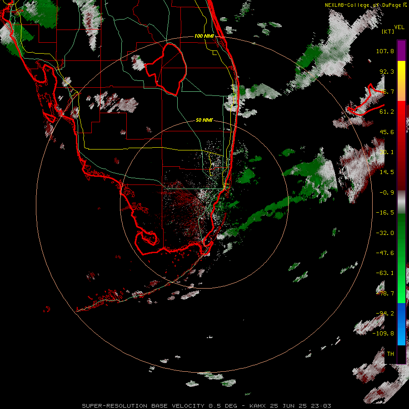Image resolution: width=409 pixels, height=409 pixels.
Task: Click the 50 NMI range ring label
Action: point(204,120)
